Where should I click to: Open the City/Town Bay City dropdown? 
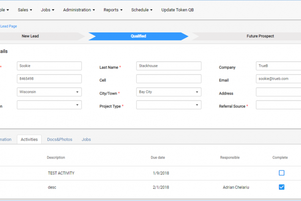[169, 92]
